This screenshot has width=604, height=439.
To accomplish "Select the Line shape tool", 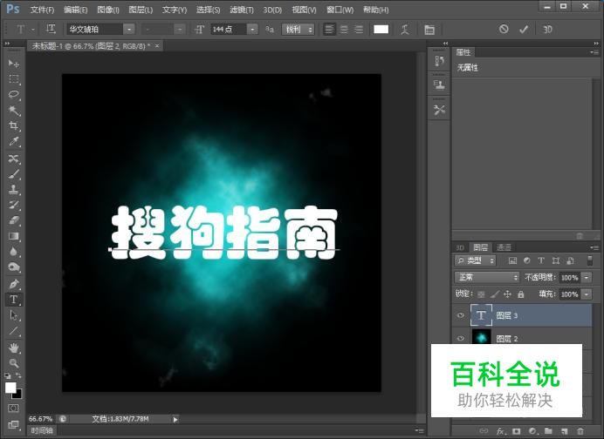I will (x=13, y=331).
